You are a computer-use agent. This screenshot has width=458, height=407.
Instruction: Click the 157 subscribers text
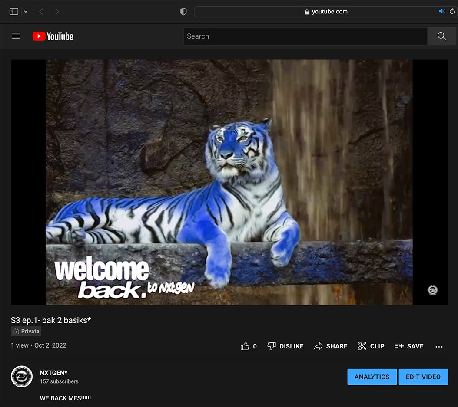[x=59, y=381]
